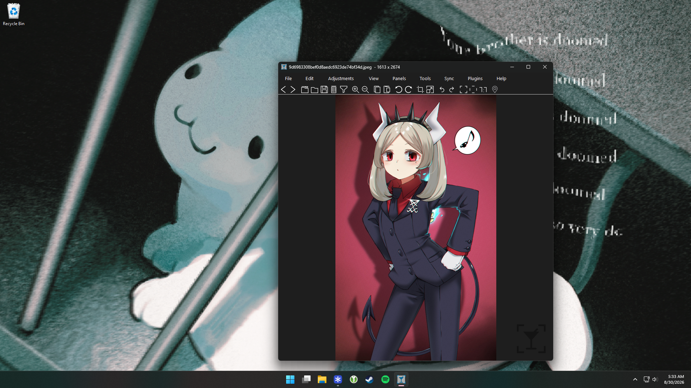The image size is (691, 388).
Task: Show hidden system tray icons
Action: pyautogui.click(x=635, y=379)
